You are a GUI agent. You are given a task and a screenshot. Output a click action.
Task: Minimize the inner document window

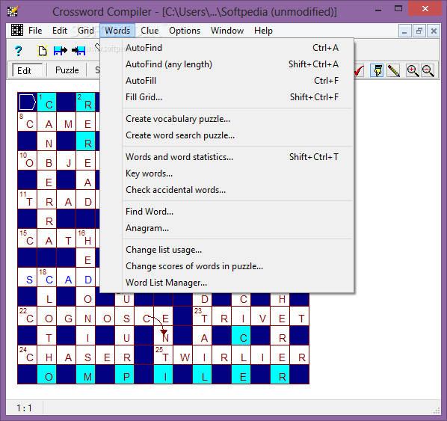(404, 31)
